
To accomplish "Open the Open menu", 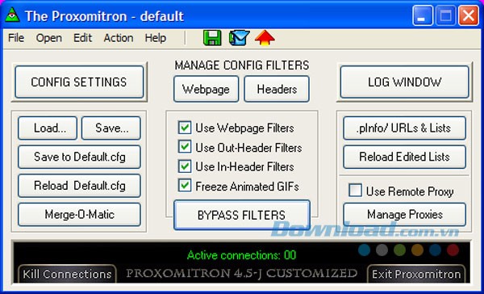I will point(48,38).
